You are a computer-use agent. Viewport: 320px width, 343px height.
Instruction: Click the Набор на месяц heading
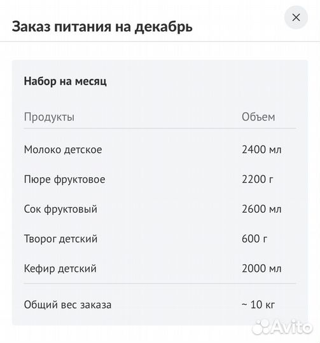click(x=66, y=81)
